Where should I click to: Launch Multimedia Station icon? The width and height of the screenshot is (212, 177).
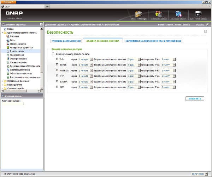click(x=158, y=14)
